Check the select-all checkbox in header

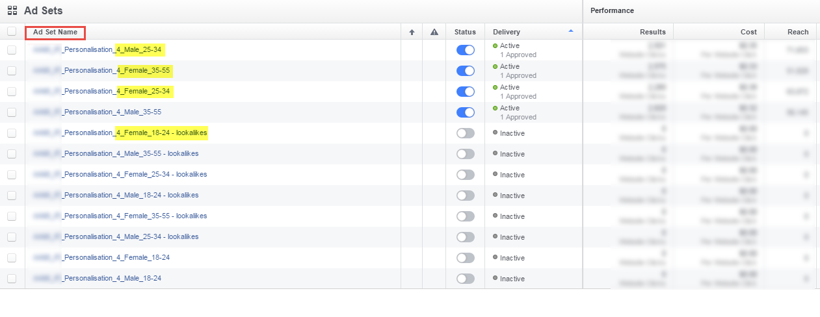12,31
